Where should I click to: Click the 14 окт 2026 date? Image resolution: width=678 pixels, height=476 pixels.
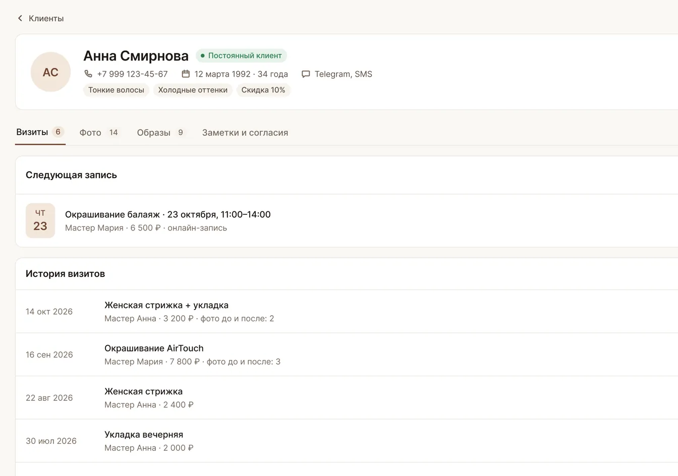[x=49, y=312]
